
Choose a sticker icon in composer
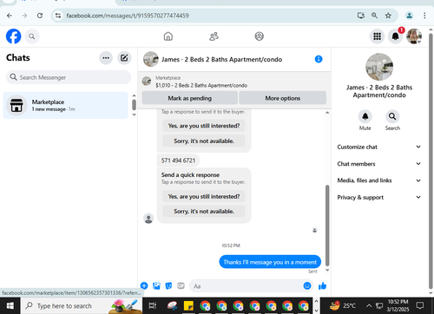pyautogui.click(x=168, y=286)
